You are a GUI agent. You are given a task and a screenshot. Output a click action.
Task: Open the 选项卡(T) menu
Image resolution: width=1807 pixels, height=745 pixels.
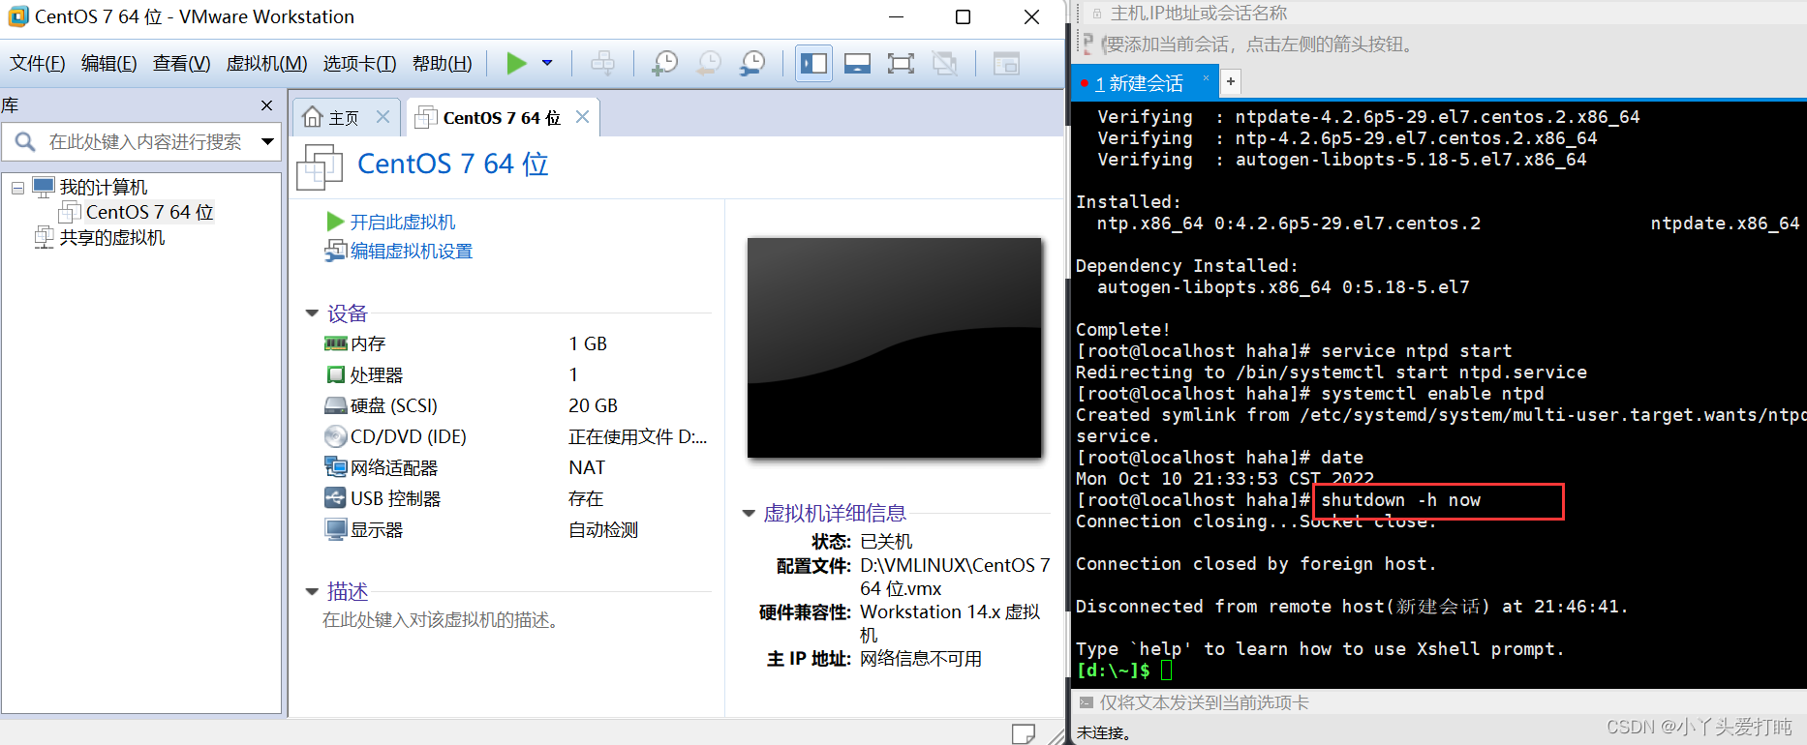click(359, 64)
